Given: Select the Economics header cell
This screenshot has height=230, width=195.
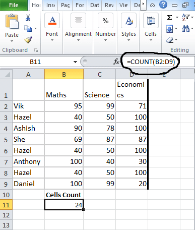Looking at the screenshot, I should [132, 90].
